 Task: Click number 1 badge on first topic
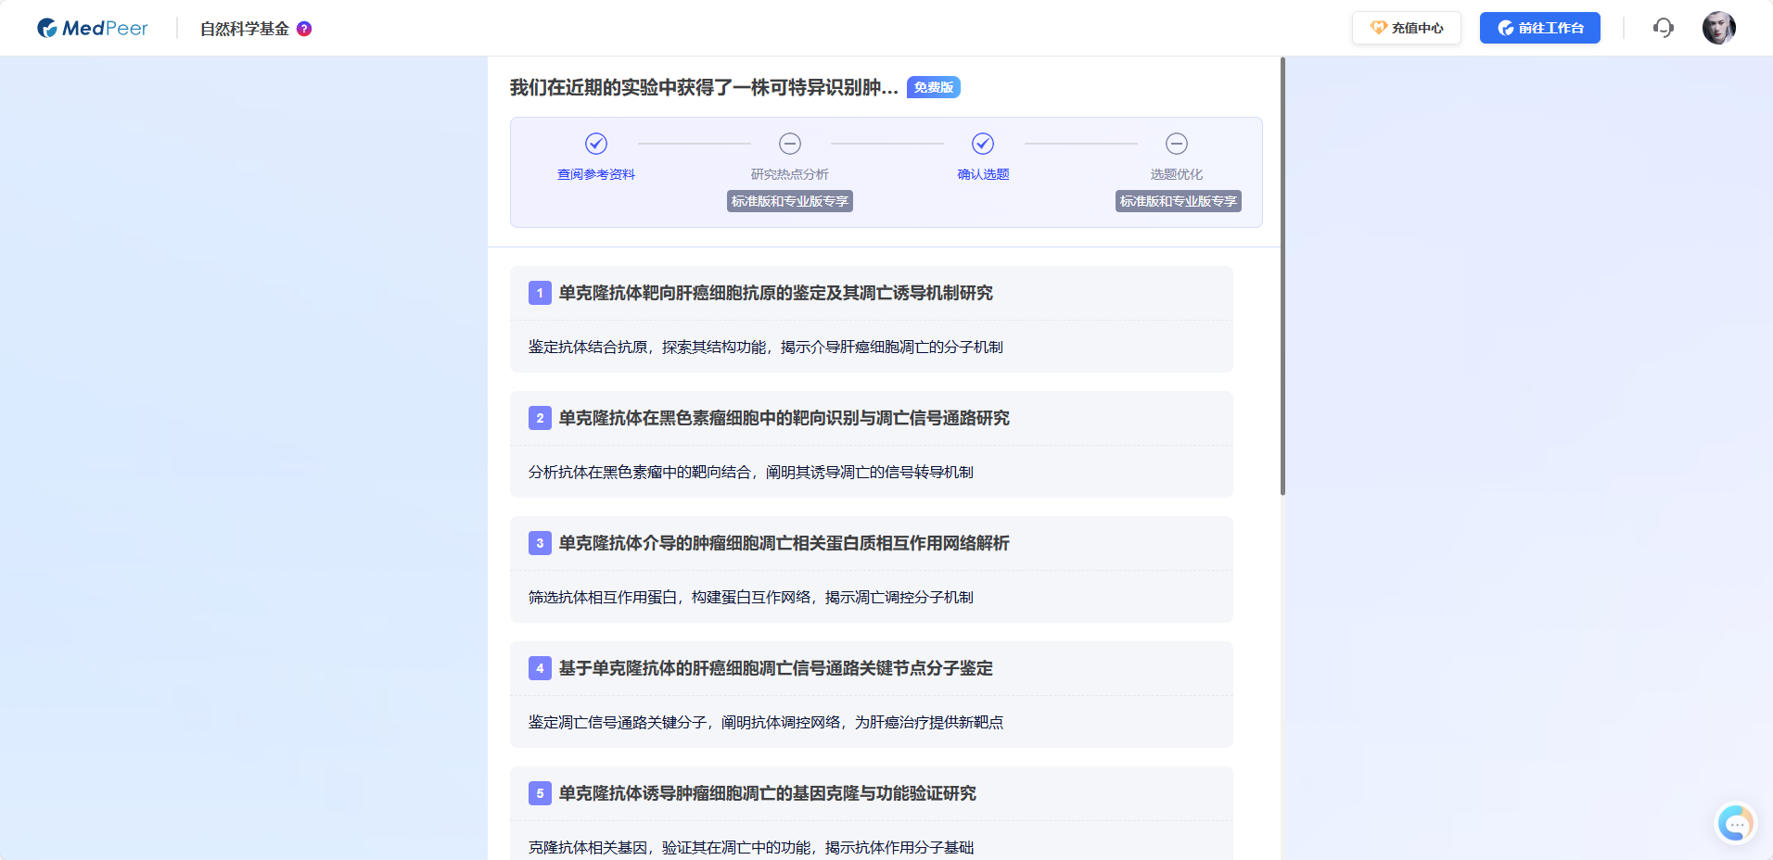pyautogui.click(x=540, y=293)
